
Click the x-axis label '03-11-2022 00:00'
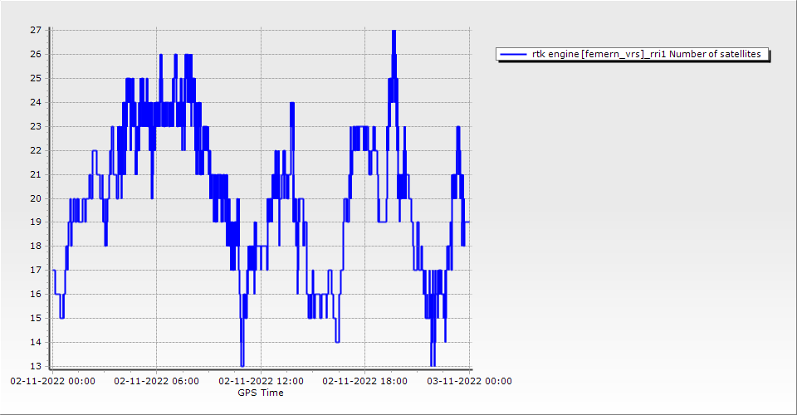469,382
